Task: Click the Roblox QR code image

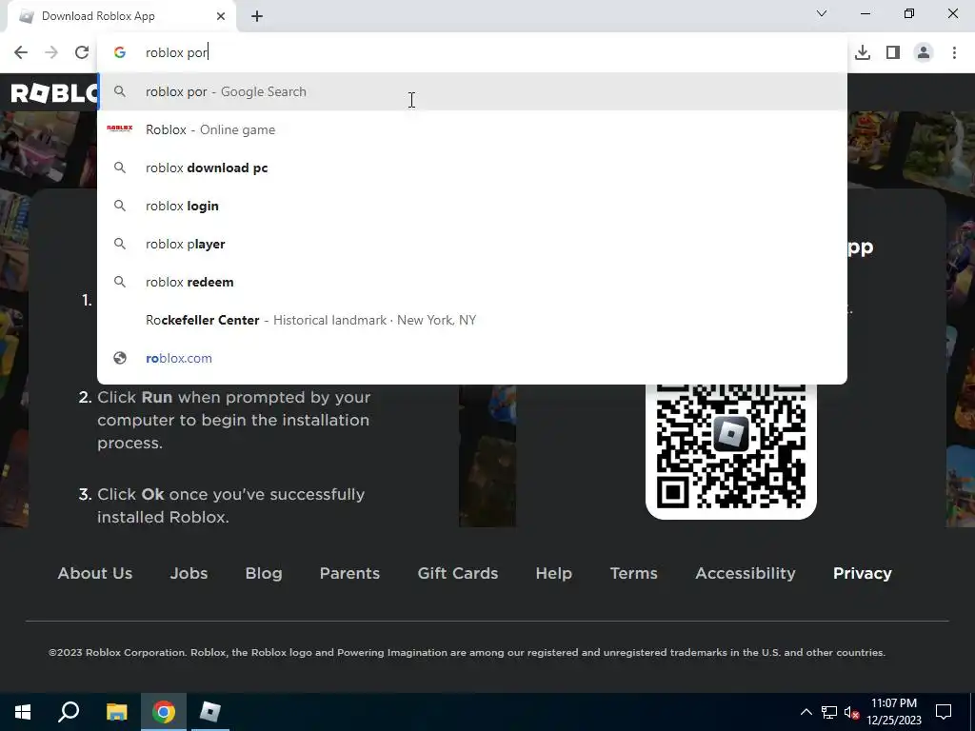Action: click(x=730, y=450)
